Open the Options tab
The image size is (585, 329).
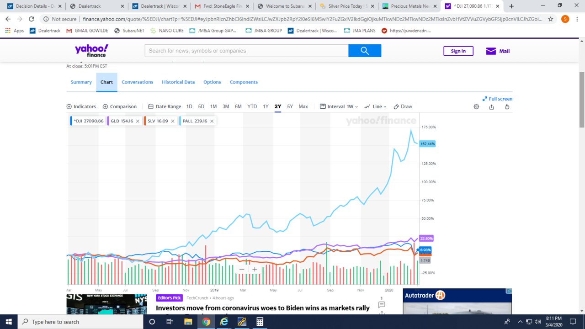coord(212,82)
